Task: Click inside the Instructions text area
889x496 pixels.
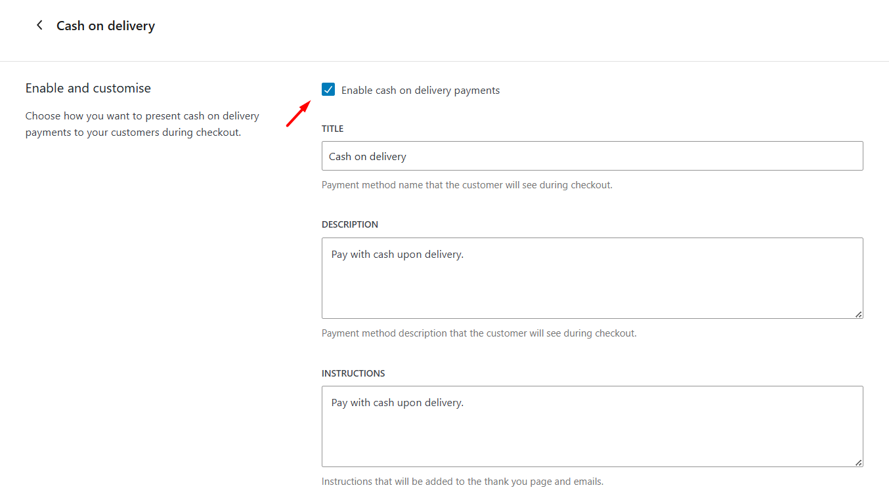Action: (592, 426)
